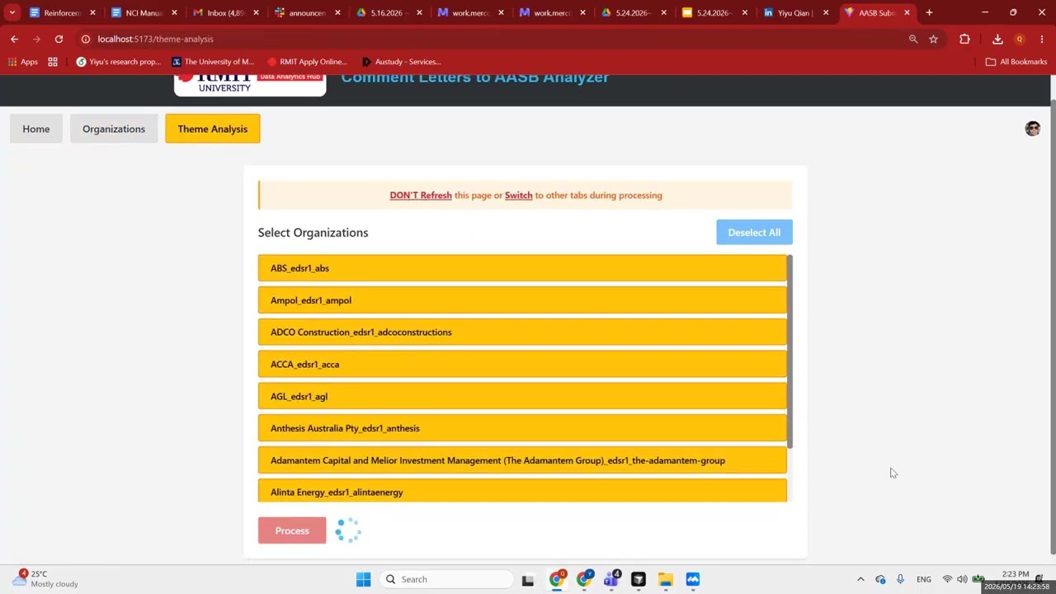
Task: Toggle Anthesis Australia Pty_edsr1_anthesis organization
Action: [522, 428]
